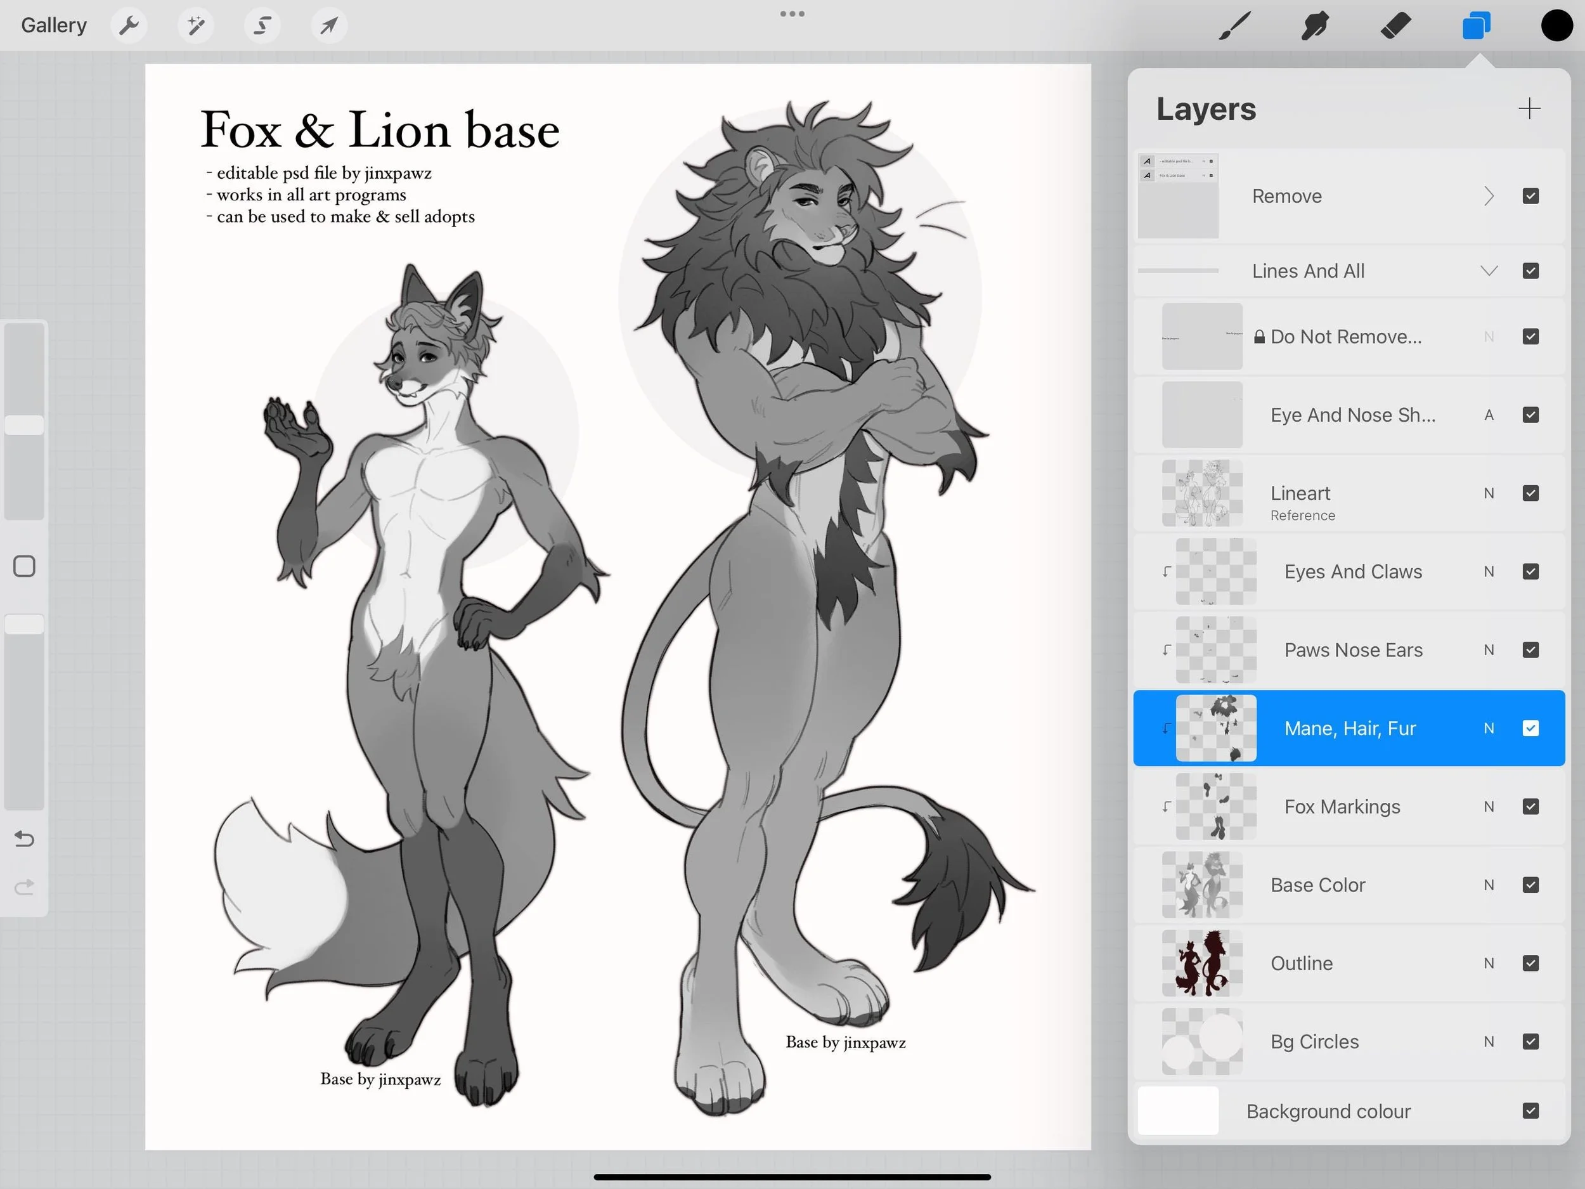
Task: Activate the Selection S tool
Action: point(262,26)
